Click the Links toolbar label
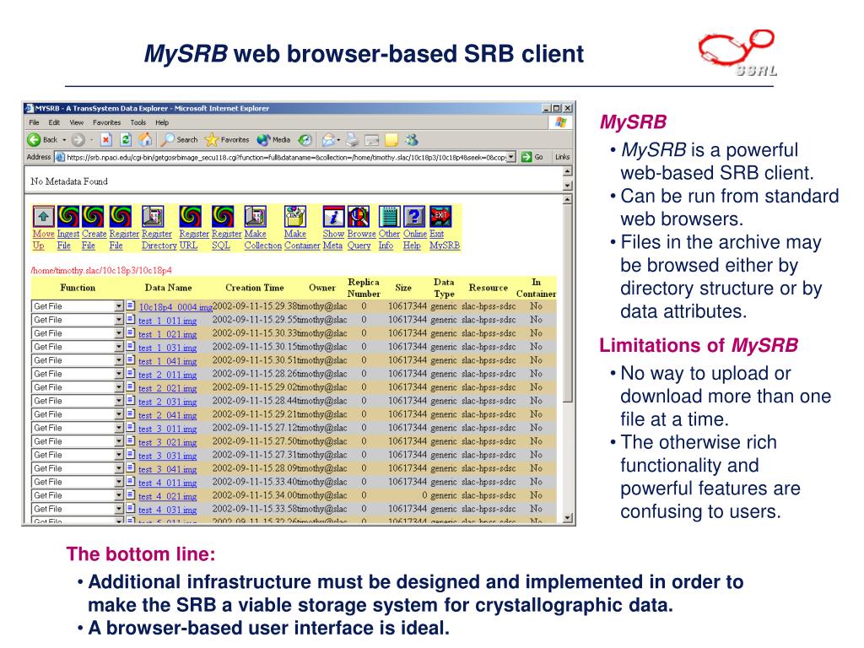Screen dimensions: 864x648 click(562, 157)
